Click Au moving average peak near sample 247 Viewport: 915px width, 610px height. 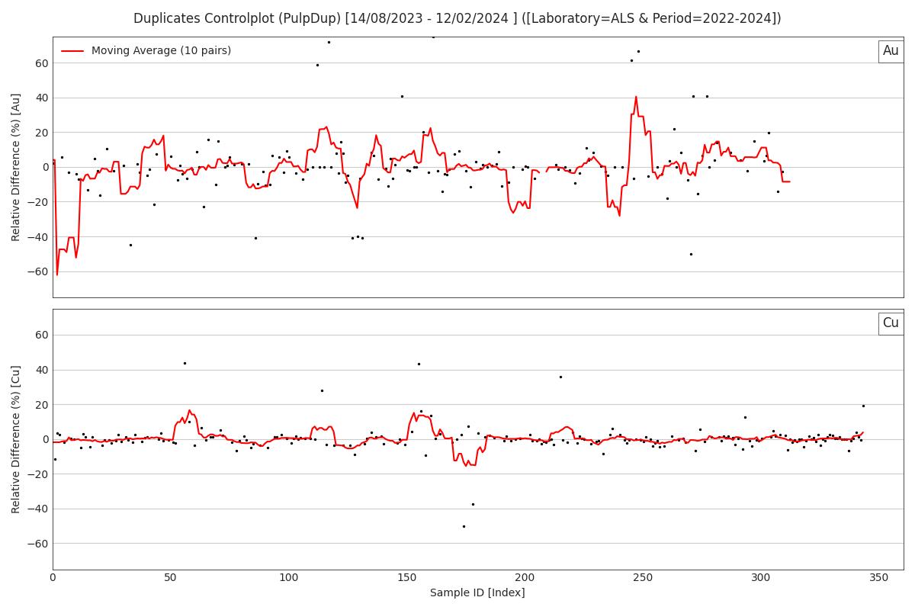click(636, 97)
